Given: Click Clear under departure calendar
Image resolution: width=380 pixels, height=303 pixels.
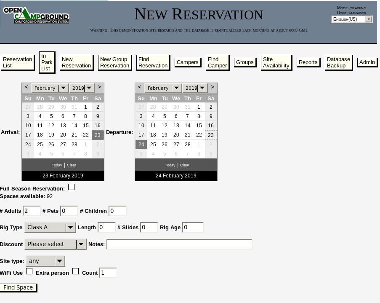Looking at the screenshot, I should pyautogui.click(x=184, y=165).
